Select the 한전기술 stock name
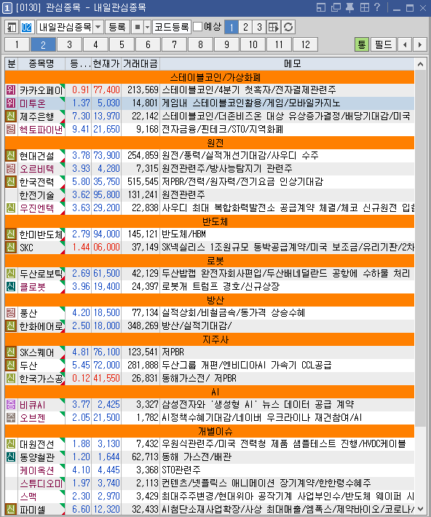Viewport: 431px width, 517px height. [x=36, y=195]
